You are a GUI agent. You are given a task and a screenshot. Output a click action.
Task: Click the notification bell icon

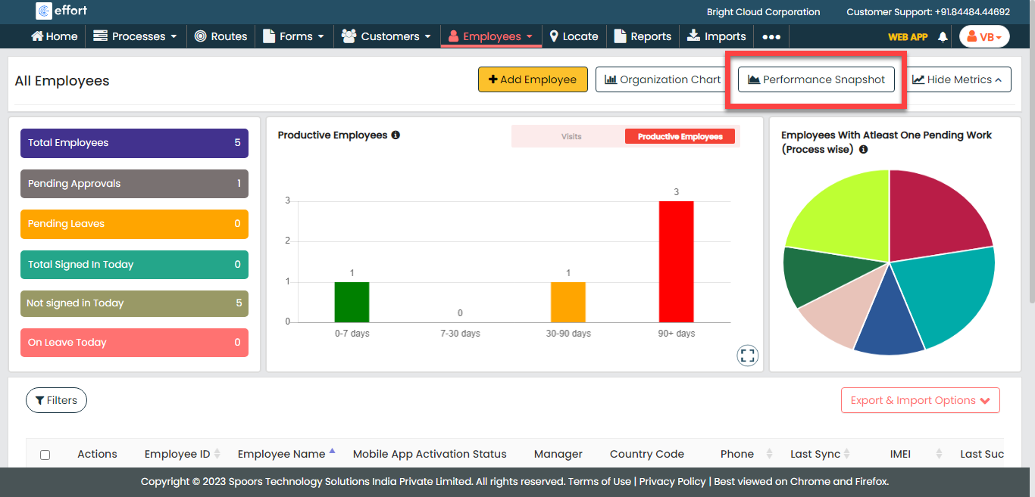coord(943,36)
